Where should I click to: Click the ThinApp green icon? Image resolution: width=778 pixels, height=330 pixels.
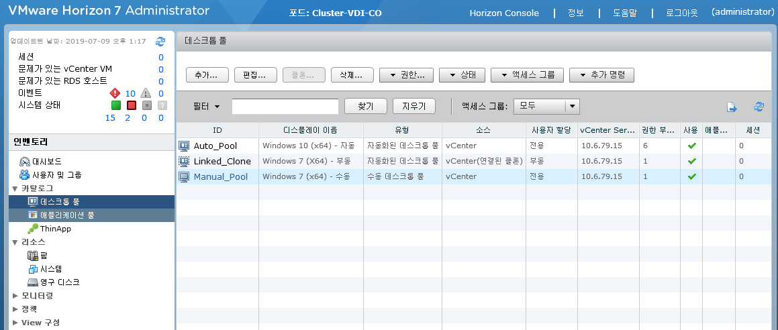(x=33, y=229)
